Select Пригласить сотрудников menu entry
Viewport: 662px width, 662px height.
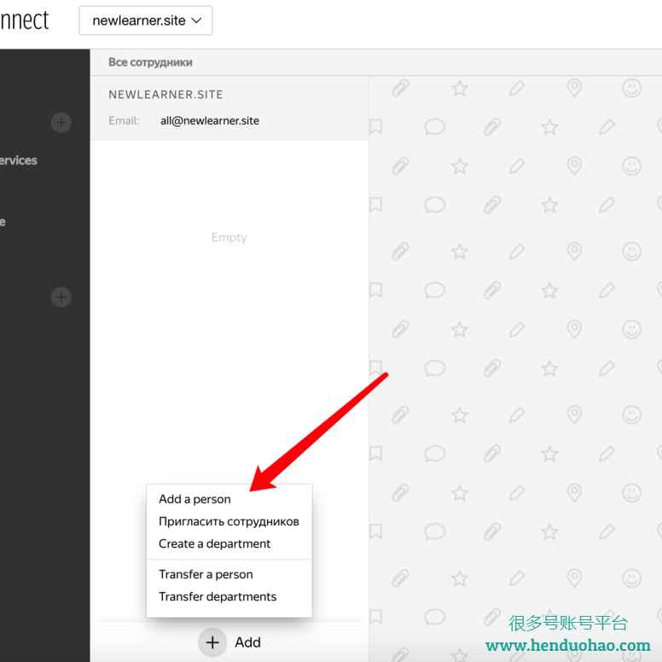229,521
